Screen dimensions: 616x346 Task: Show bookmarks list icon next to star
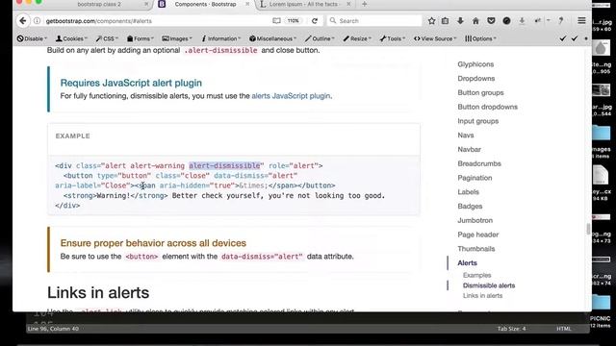coord(445,21)
